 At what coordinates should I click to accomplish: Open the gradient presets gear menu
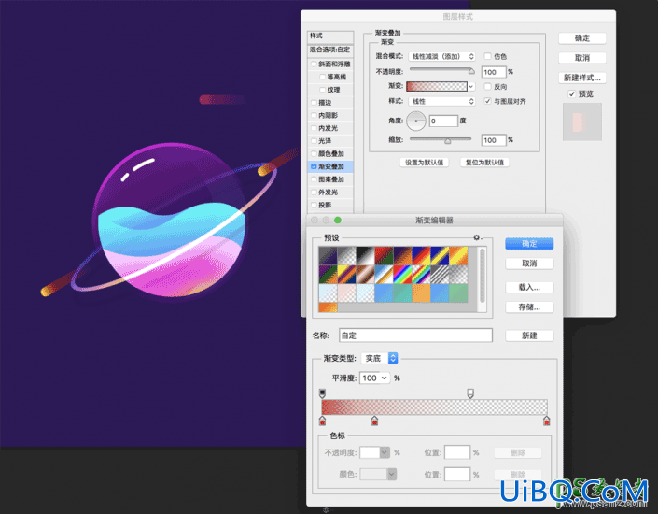pos(477,237)
